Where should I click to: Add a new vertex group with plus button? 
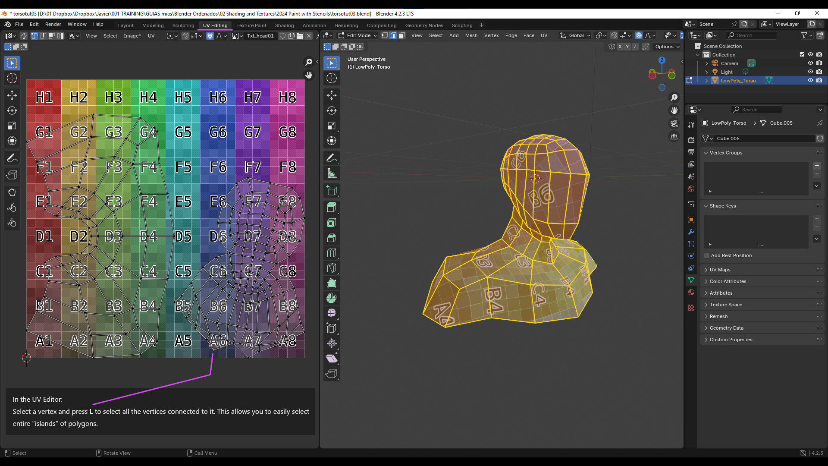point(817,166)
